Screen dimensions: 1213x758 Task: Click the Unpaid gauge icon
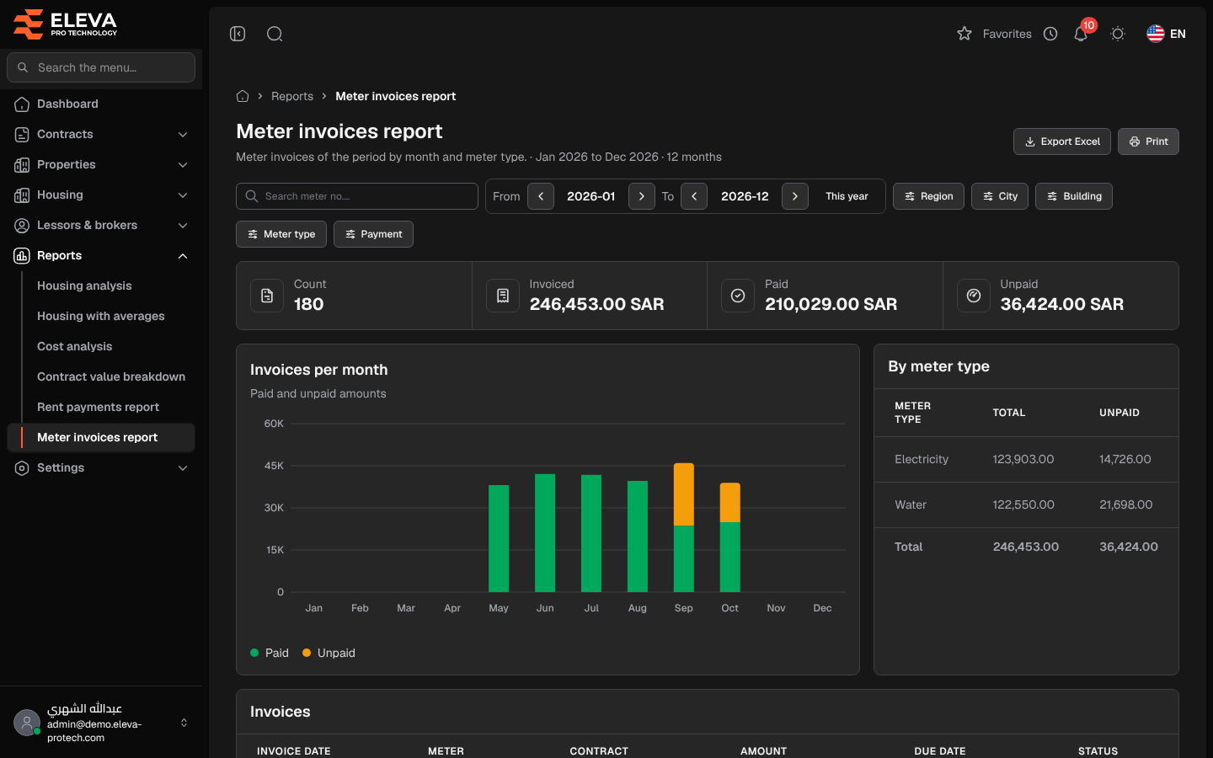[x=974, y=296]
